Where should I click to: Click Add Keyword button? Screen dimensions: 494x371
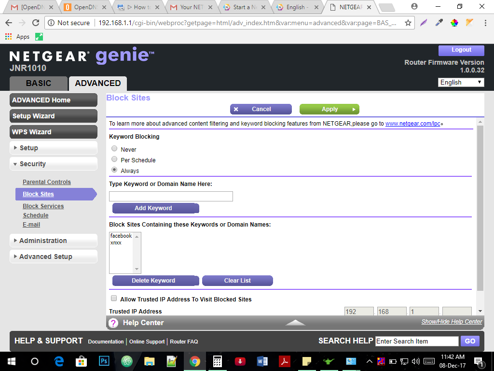156,208
